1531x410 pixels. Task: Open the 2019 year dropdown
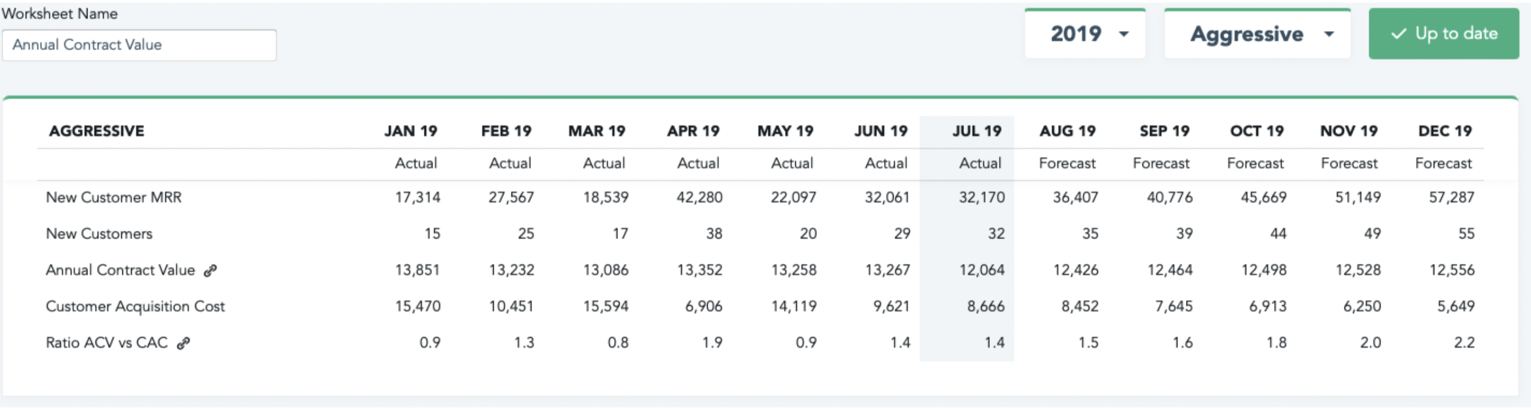(x=1085, y=34)
